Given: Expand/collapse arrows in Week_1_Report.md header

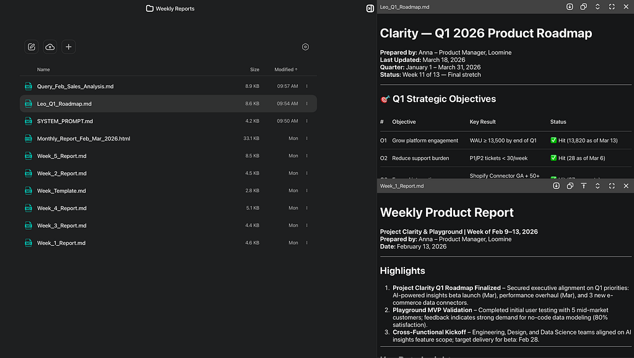Looking at the screenshot, I should (597, 186).
